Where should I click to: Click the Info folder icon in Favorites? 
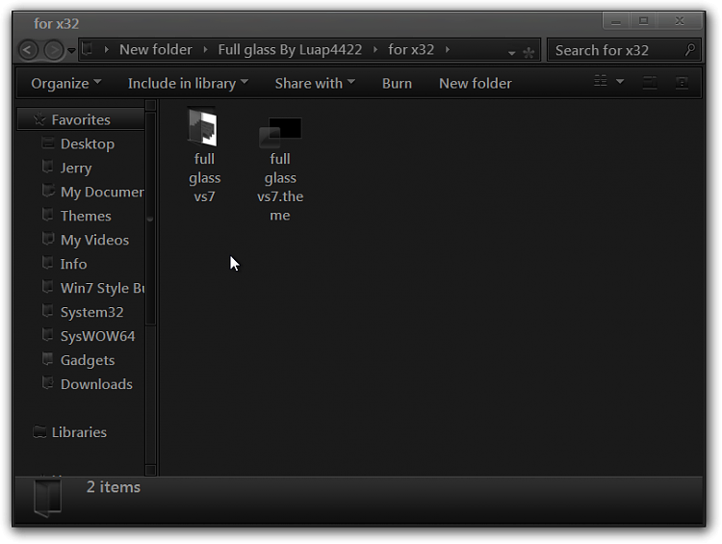point(47,263)
